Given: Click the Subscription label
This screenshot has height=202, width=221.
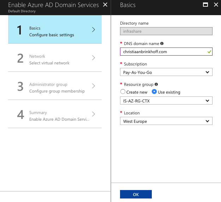Looking at the screenshot, I should click(x=135, y=64).
